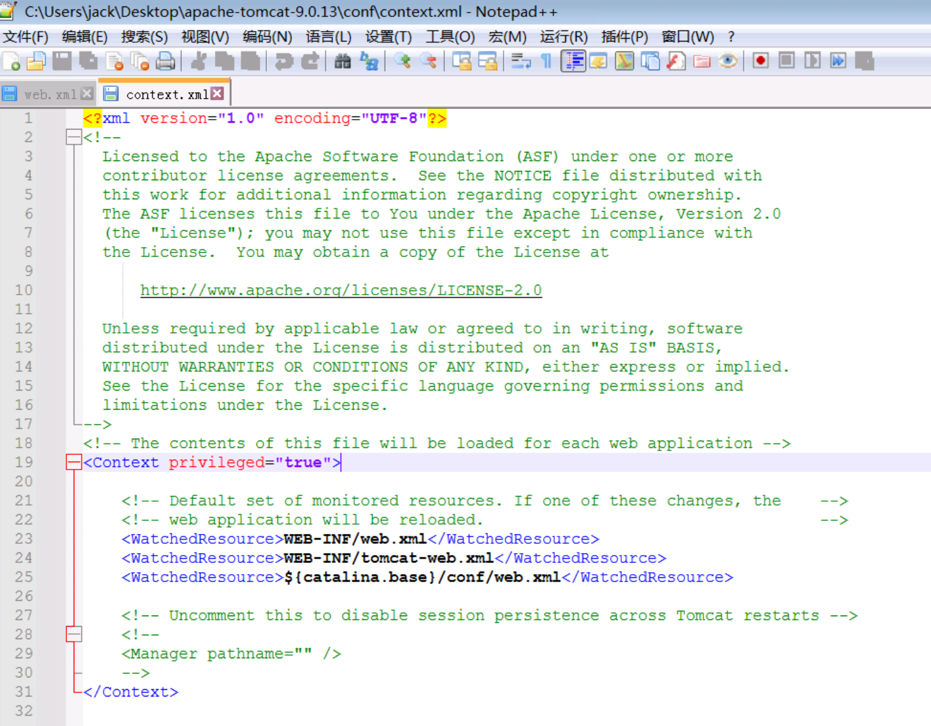Toggle word wrap in the toolbar
The height and width of the screenshot is (726, 931).
coord(521,61)
